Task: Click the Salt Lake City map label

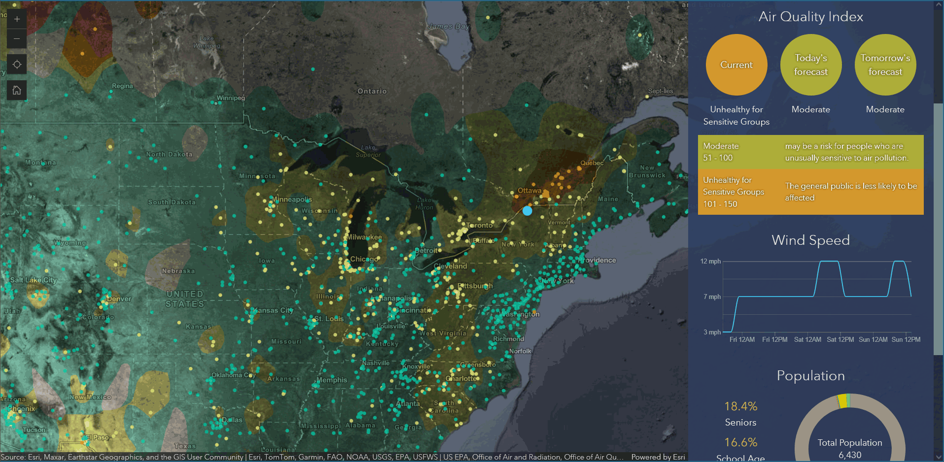Action: point(34,280)
